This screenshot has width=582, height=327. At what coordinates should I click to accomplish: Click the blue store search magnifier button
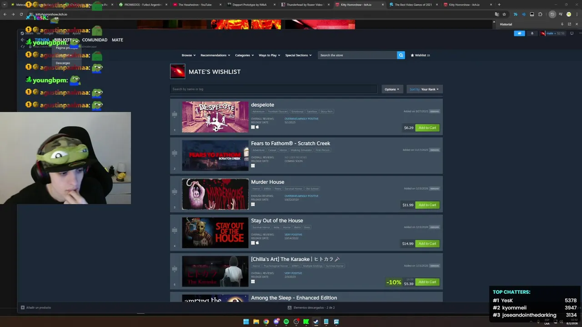pyautogui.click(x=401, y=55)
